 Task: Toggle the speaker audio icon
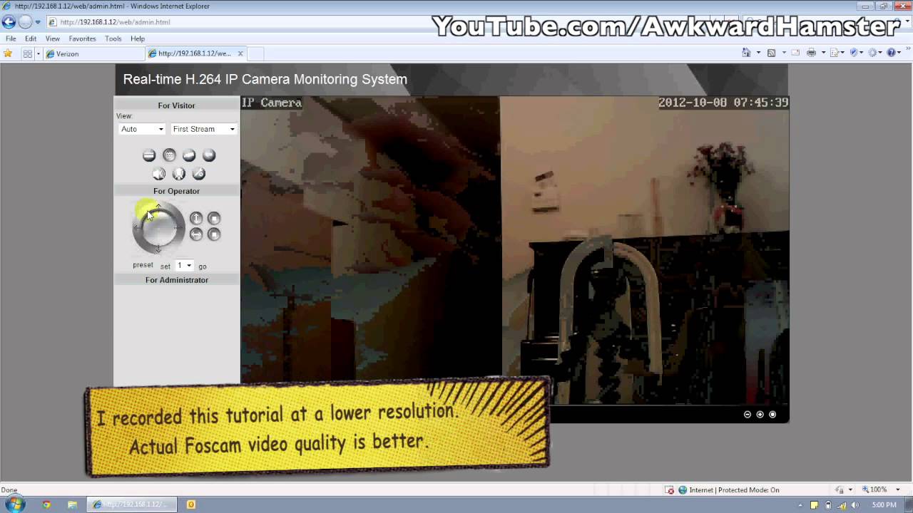159,174
